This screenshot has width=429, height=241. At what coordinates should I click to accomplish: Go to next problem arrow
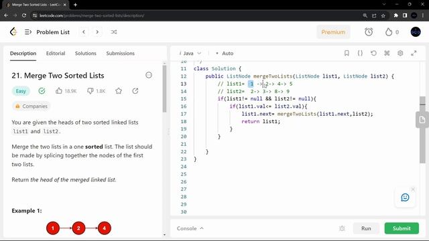click(97, 32)
